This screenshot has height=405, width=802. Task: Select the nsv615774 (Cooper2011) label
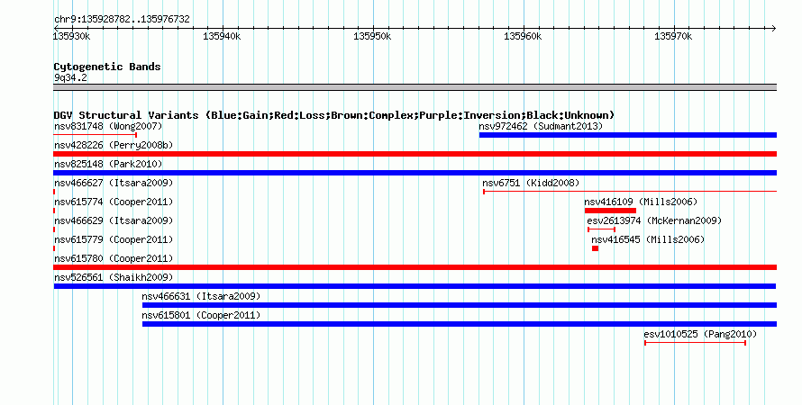[x=114, y=202]
